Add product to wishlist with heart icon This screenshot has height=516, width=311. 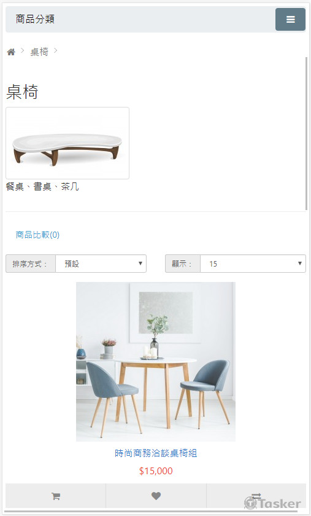(x=156, y=496)
